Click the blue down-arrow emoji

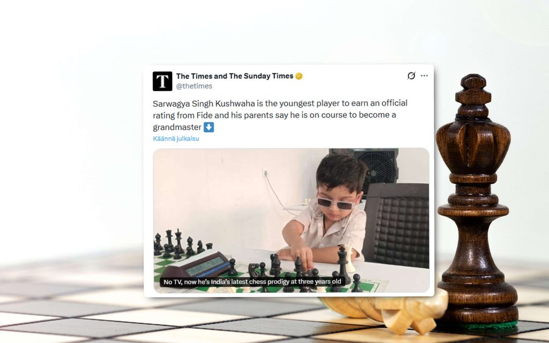209,127
